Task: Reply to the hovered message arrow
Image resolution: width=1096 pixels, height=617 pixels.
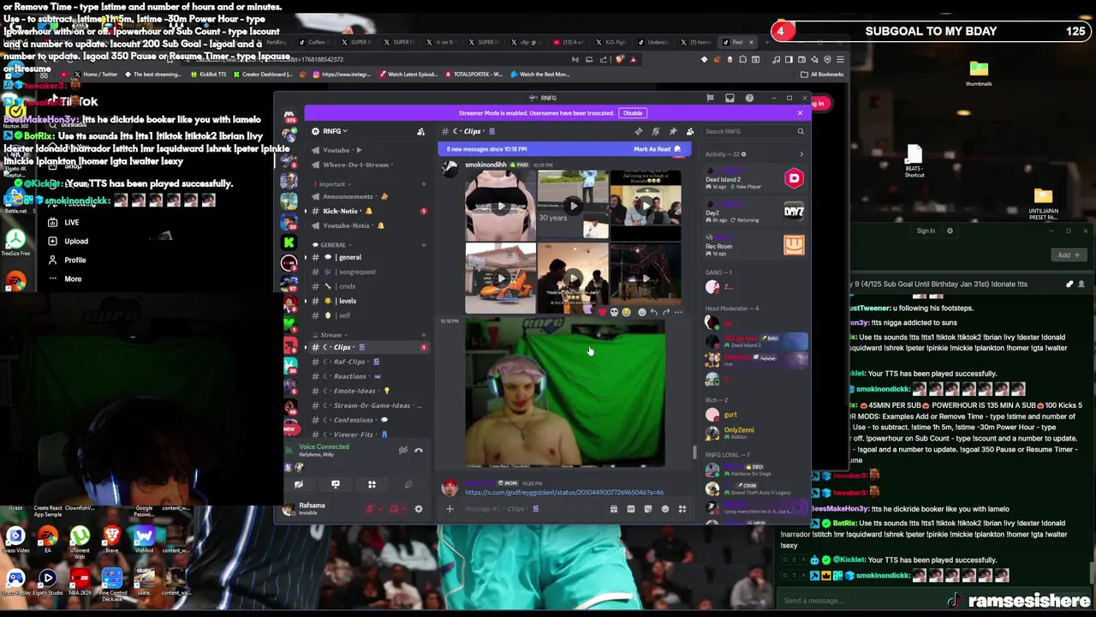Action: (x=653, y=312)
